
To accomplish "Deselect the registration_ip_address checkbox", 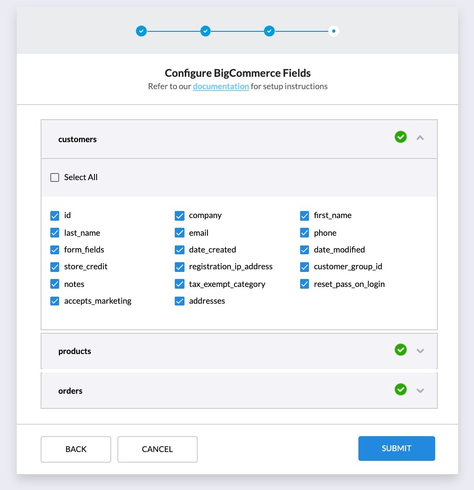I will 180,267.
